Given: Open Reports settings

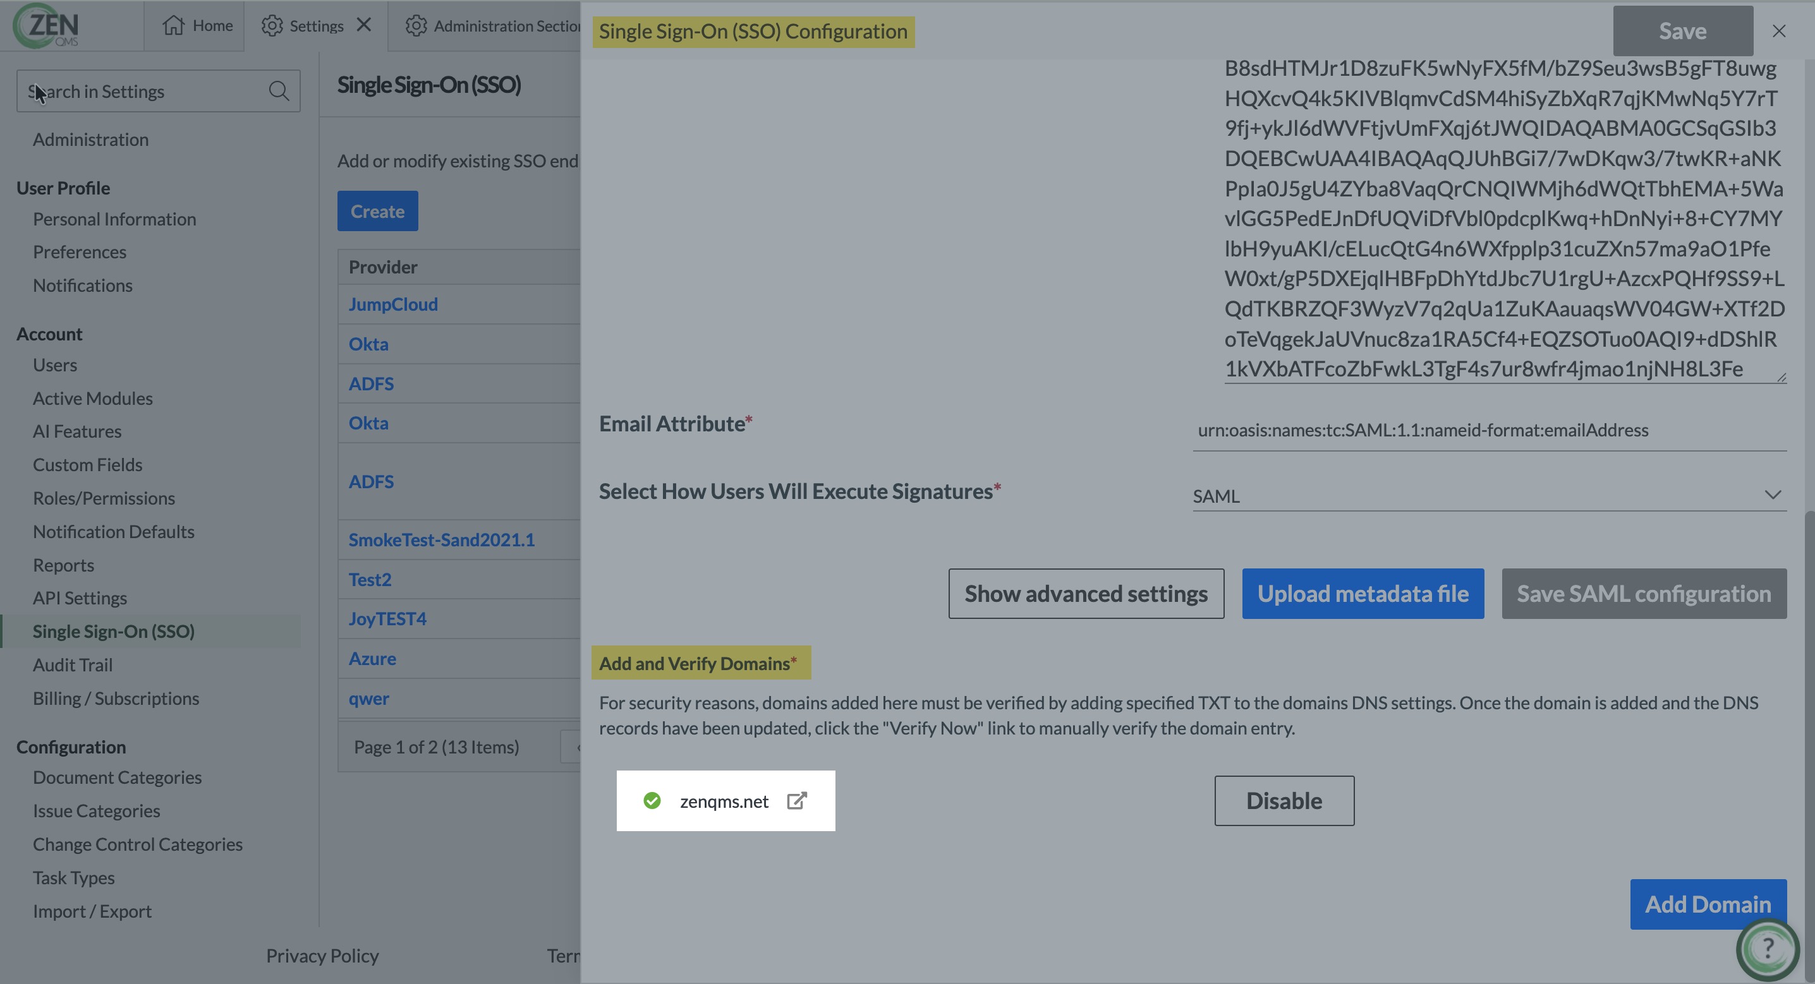Looking at the screenshot, I should tap(63, 565).
